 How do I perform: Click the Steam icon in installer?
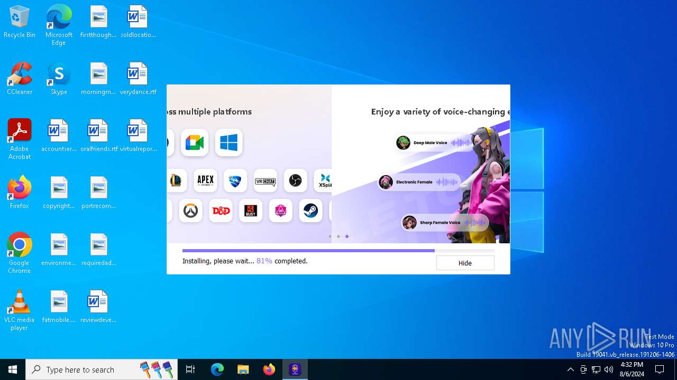tap(311, 211)
